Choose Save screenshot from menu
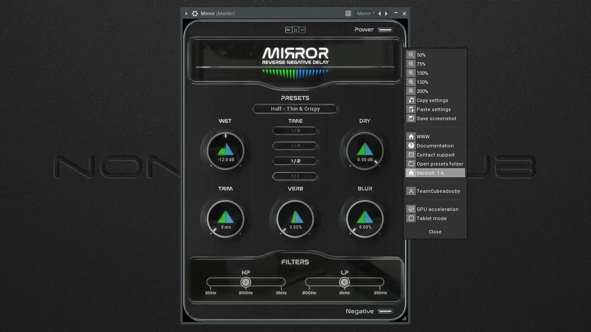Screen dimensions: 591x332 (435, 118)
